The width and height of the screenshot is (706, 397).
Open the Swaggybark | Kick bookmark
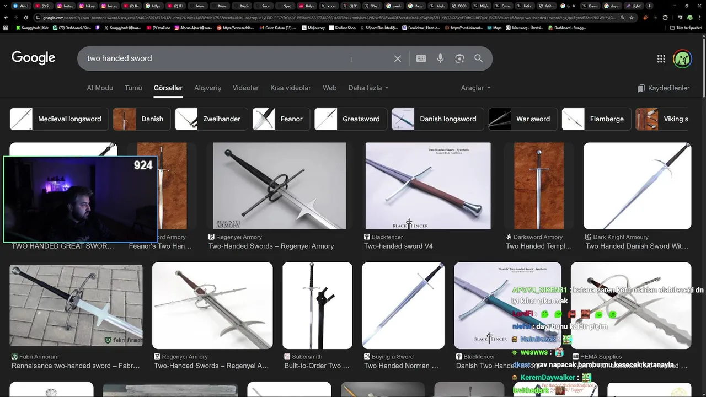[32, 28]
